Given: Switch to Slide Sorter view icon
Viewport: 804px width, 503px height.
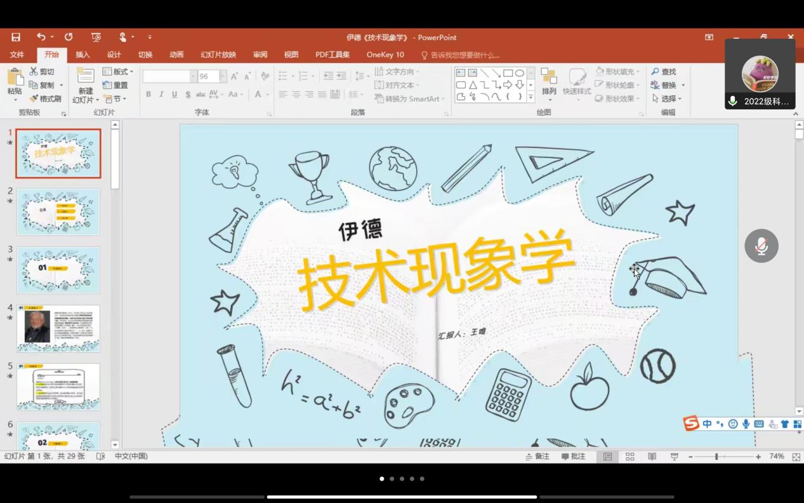Looking at the screenshot, I should 630,457.
